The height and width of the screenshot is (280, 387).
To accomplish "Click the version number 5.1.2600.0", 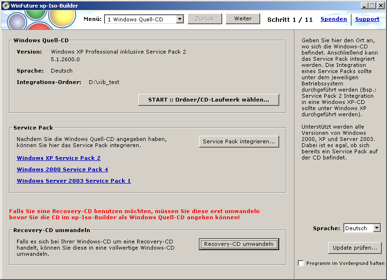I will pos(66,59).
